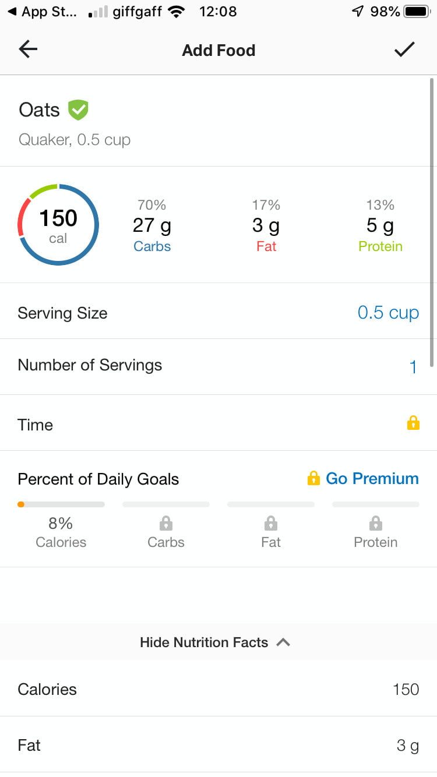437x777 pixels.
Task: Tap the lock icon above Carbs goal
Action: tap(166, 522)
